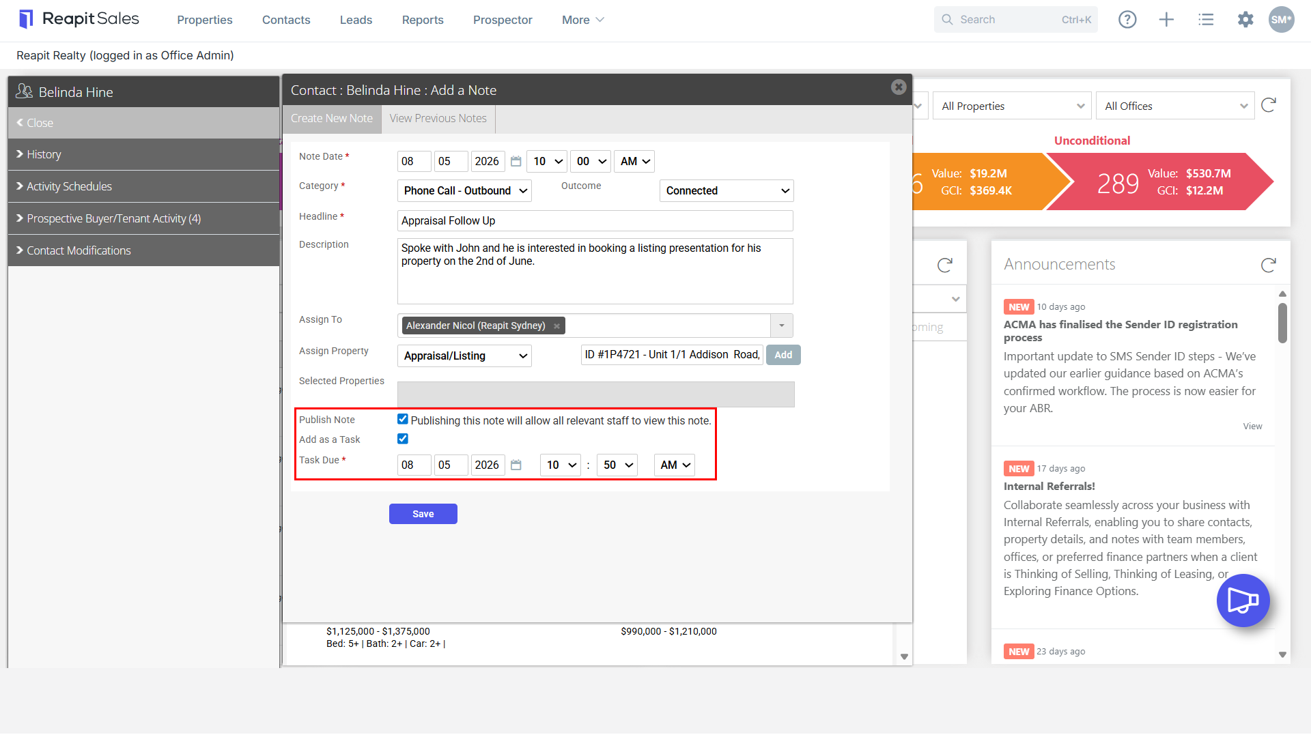Save the note
This screenshot has width=1311, height=737.
[x=423, y=514]
